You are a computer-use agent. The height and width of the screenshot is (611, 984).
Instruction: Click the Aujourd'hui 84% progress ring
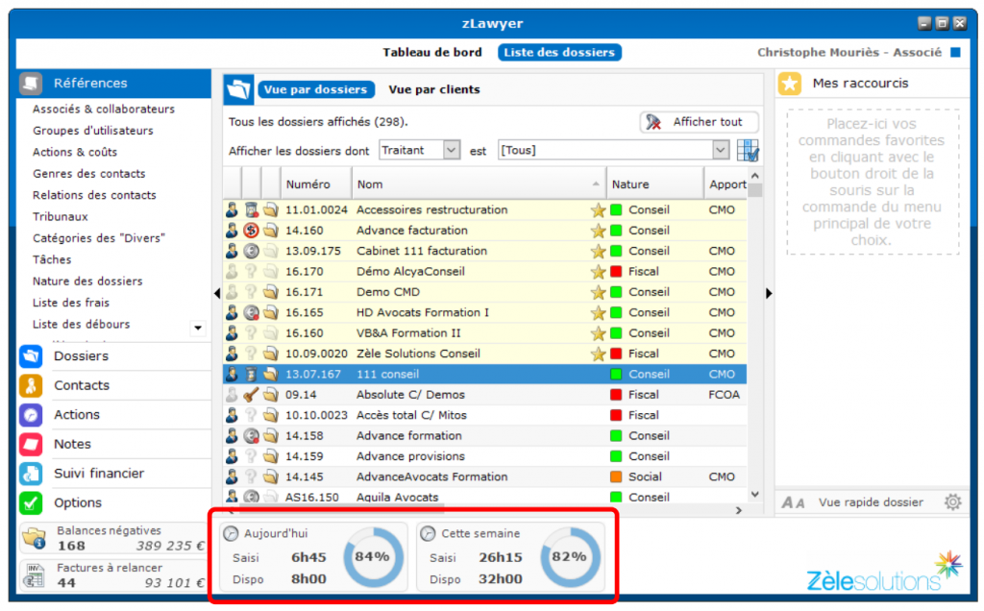click(372, 556)
